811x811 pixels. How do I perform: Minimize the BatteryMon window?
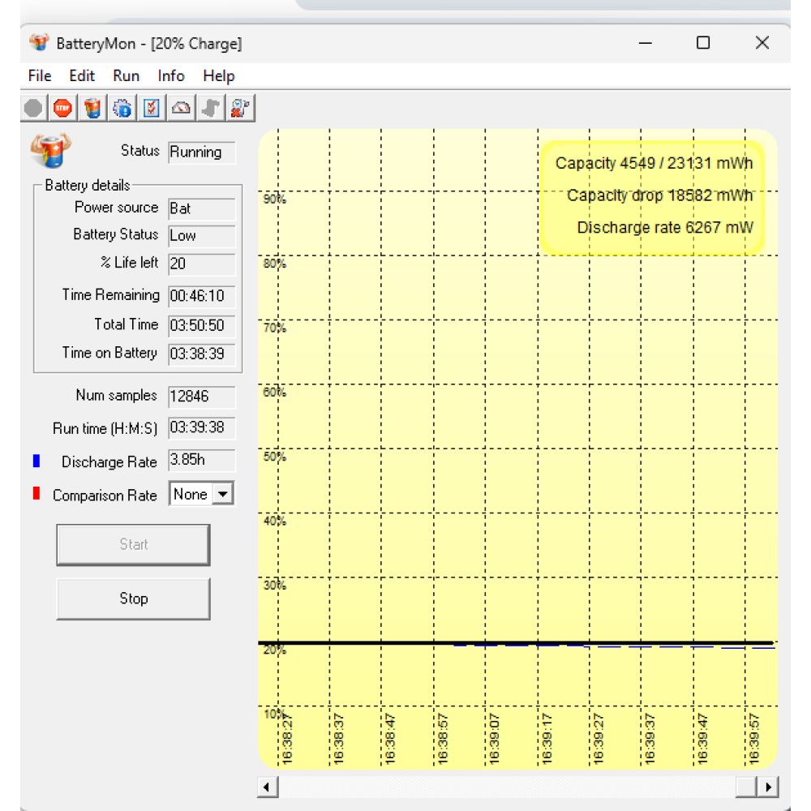[645, 43]
